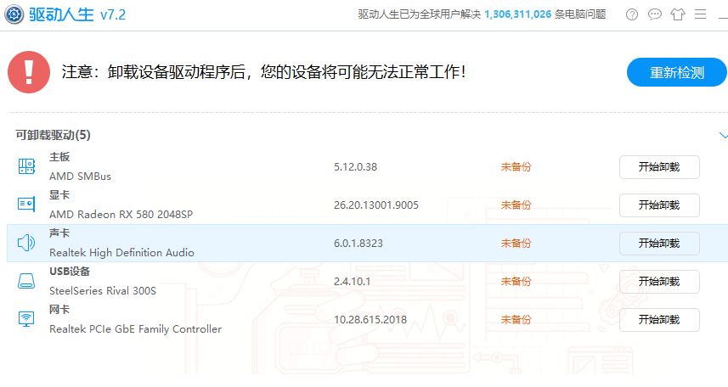Click the USB device icon for SteelSeries
Screen dimensions: 728x387
pos(26,281)
